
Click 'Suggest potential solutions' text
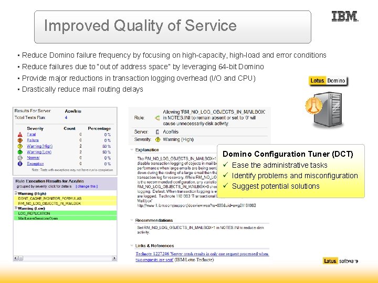coord(276,186)
